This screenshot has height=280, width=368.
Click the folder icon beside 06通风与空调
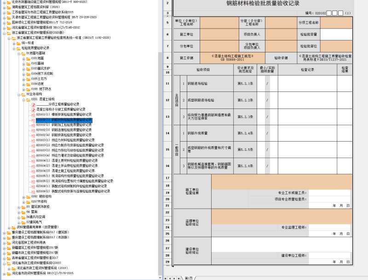(x=23, y=216)
